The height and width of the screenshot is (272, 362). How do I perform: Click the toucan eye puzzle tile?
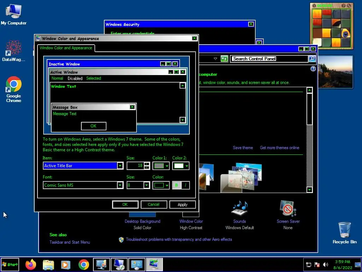[x=345, y=33]
